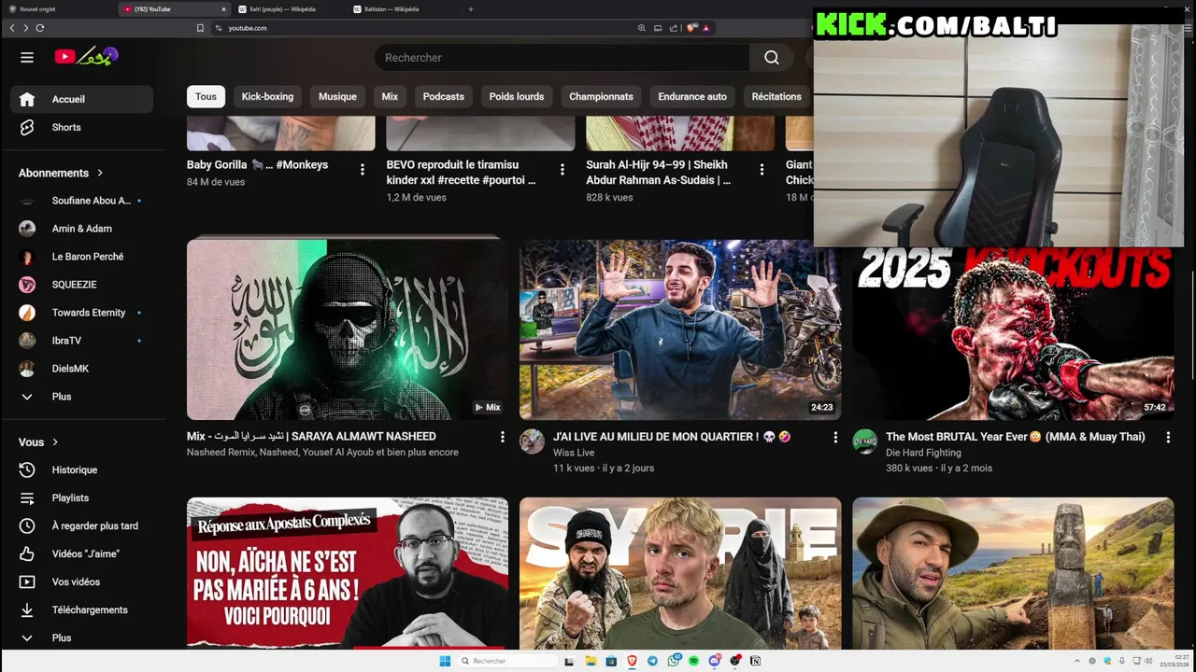1196x672 pixels.
Task: Click the Wiss Live channel avatar
Action: pos(533,441)
